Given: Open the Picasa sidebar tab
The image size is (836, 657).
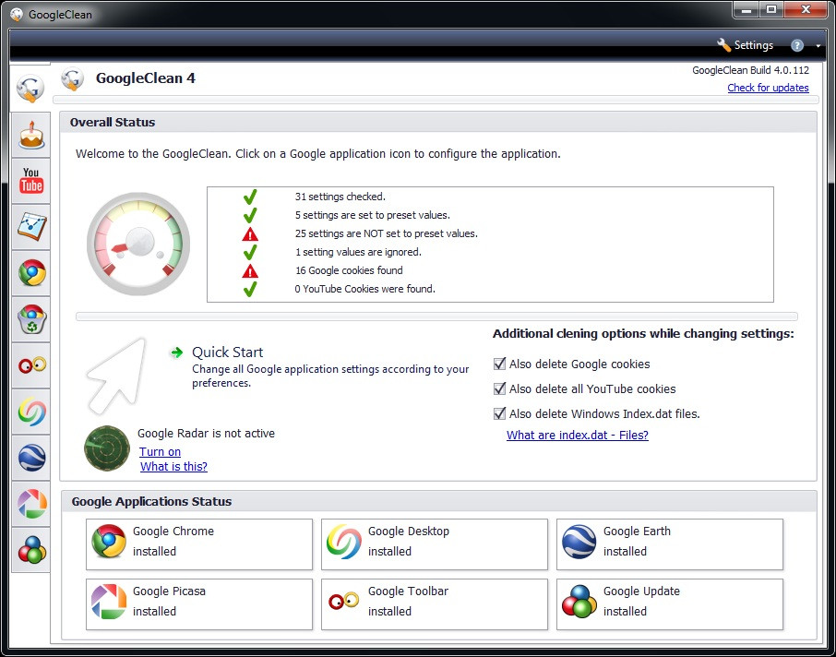Looking at the screenshot, I should [31, 504].
